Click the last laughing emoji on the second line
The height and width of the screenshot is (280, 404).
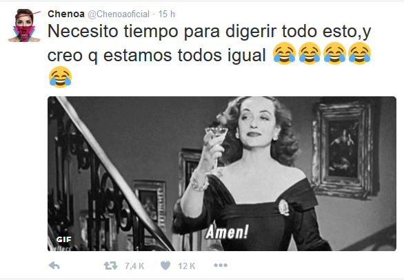(x=359, y=53)
